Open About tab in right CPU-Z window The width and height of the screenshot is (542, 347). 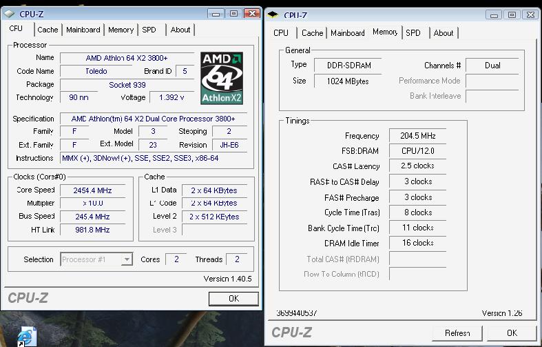click(443, 33)
